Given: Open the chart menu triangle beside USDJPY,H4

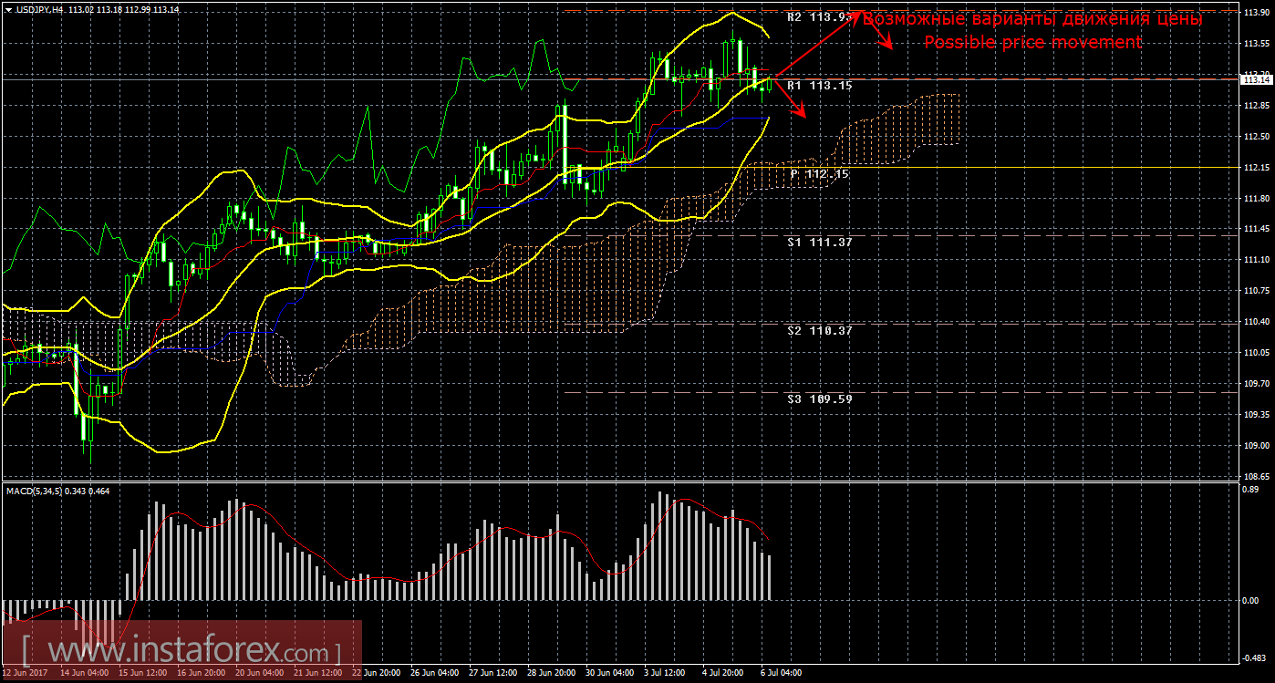Looking at the screenshot, I should [x=7, y=9].
